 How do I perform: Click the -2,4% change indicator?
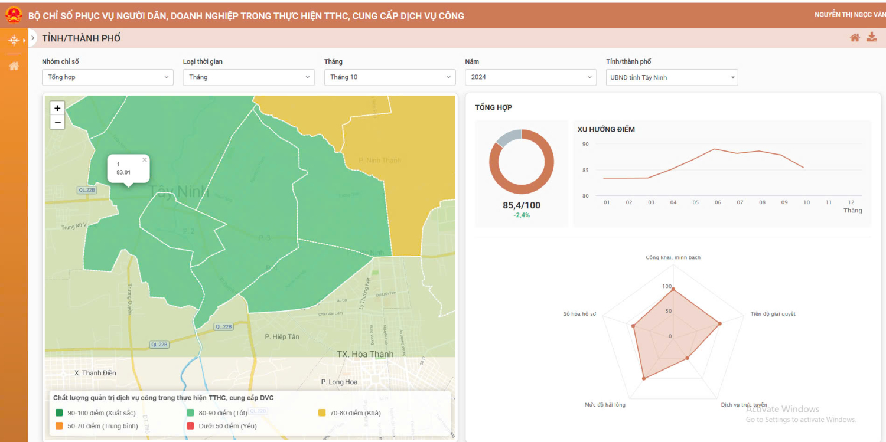tap(522, 215)
